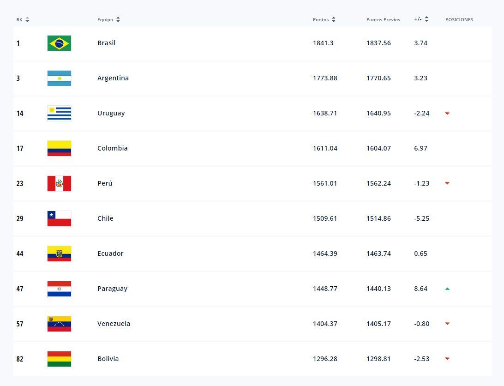Click the Bolivia flag icon
Screen dimensions: 504x386
59,359
